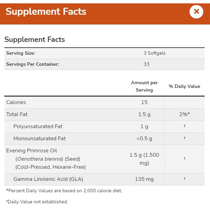Click the Total Fat row label
Viewport: 210px width, 210px height.
coord(17,114)
